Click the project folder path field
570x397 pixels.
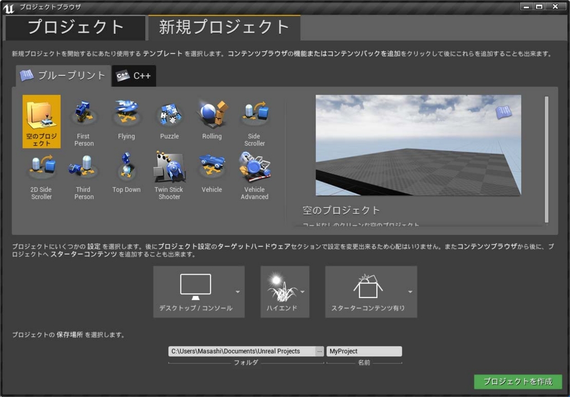242,351
